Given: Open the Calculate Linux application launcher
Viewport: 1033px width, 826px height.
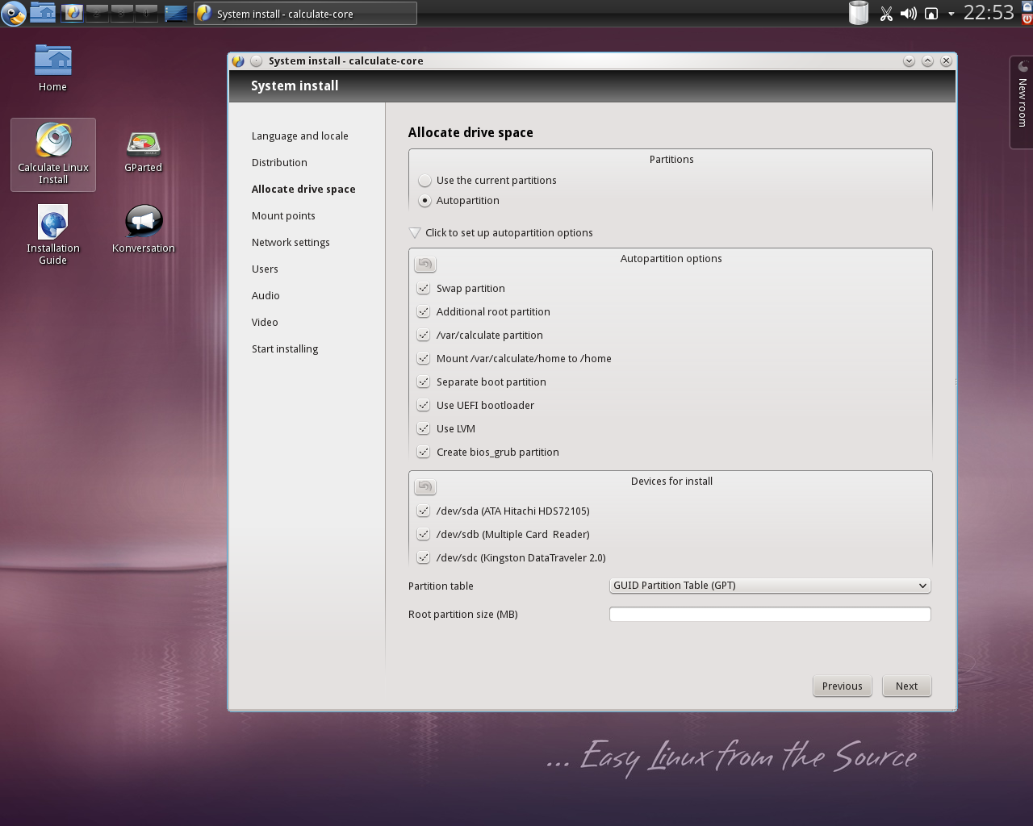Looking at the screenshot, I should (13, 13).
